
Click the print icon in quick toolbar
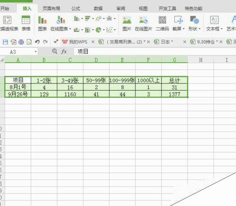(x=21, y=42)
